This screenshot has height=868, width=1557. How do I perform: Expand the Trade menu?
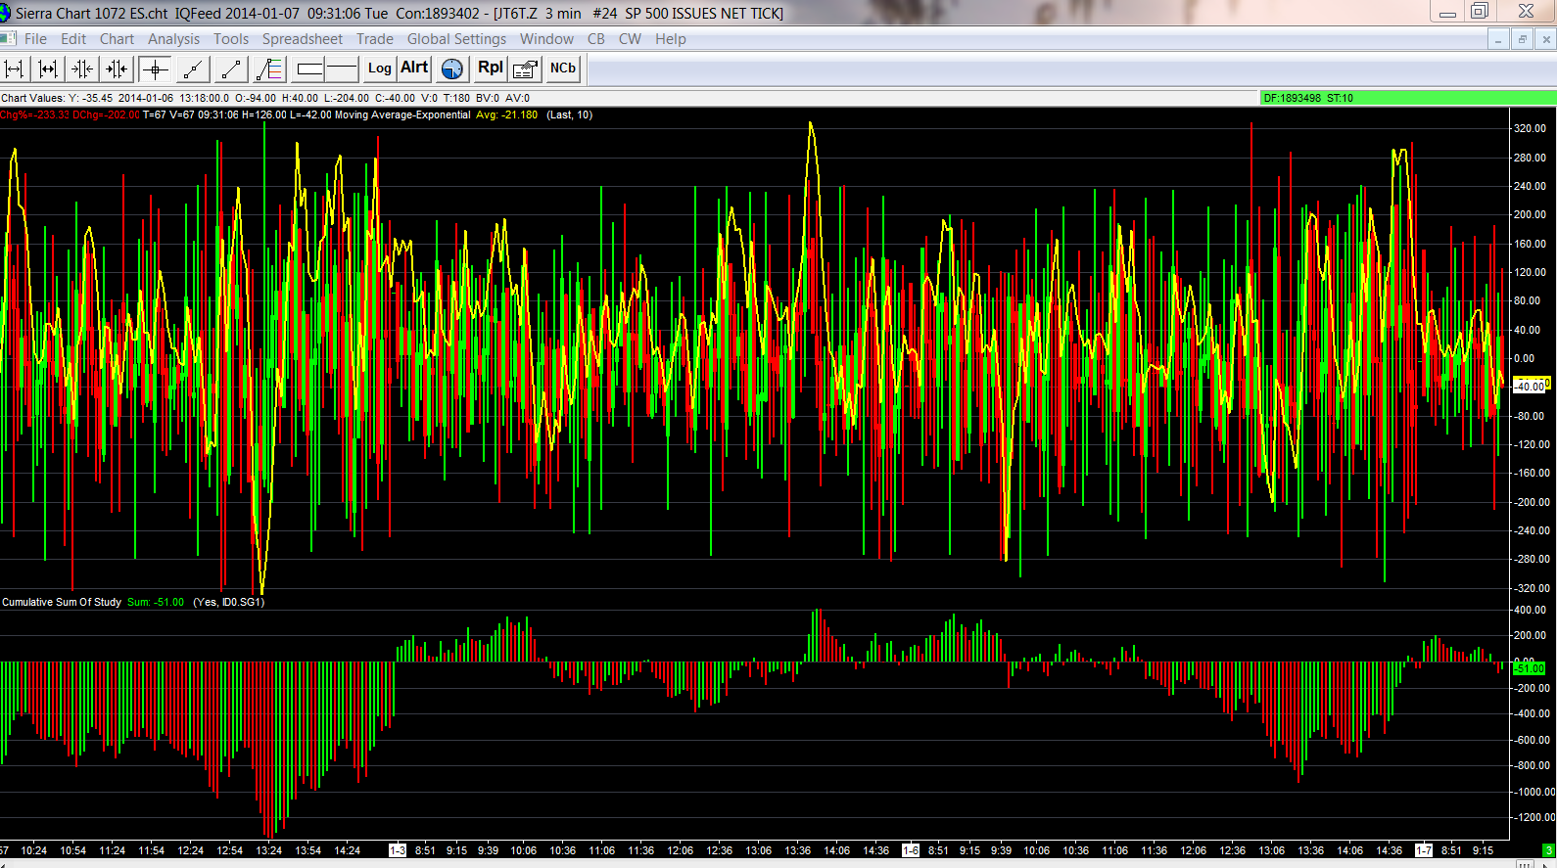(374, 39)
